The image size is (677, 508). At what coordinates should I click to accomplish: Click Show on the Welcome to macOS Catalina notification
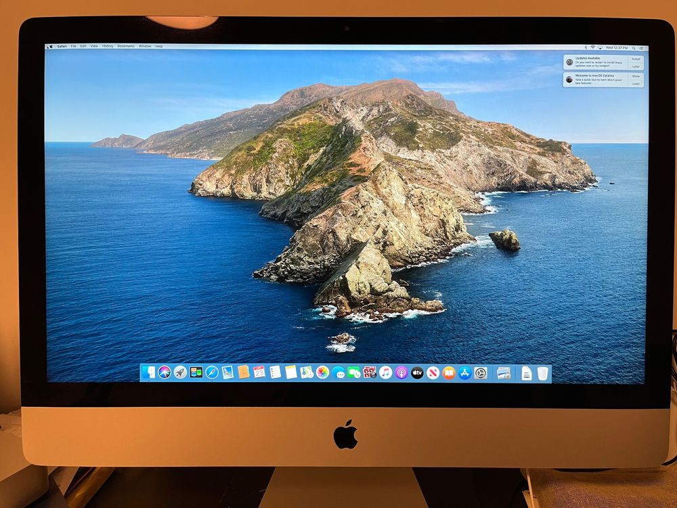pos(636,76)
